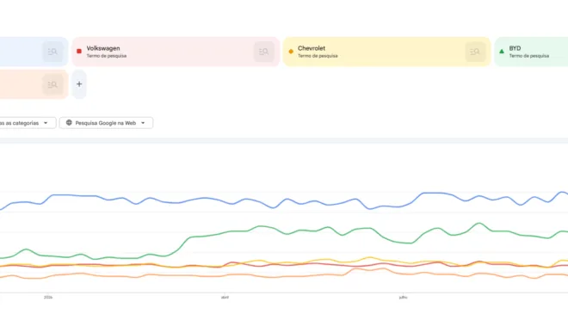Click 'Termo de pesquisa' under BYD

[529, 56]
